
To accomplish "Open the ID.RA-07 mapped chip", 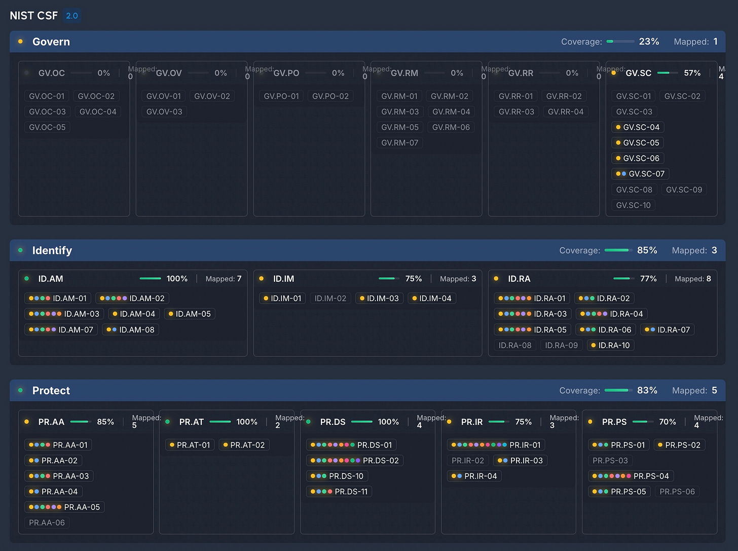I will 667,329.
